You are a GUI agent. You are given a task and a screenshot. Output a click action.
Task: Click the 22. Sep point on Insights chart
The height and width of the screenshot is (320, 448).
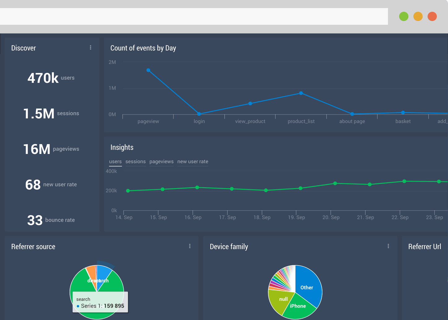pyautogui.click(x=404, y=181)
